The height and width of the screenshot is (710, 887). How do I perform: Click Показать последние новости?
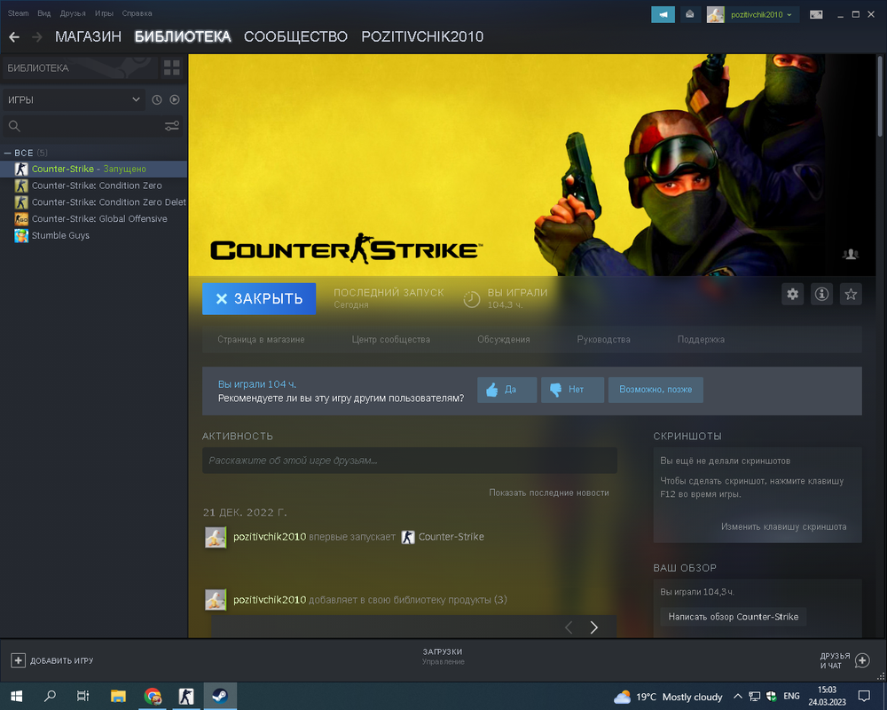pos(549,493)
